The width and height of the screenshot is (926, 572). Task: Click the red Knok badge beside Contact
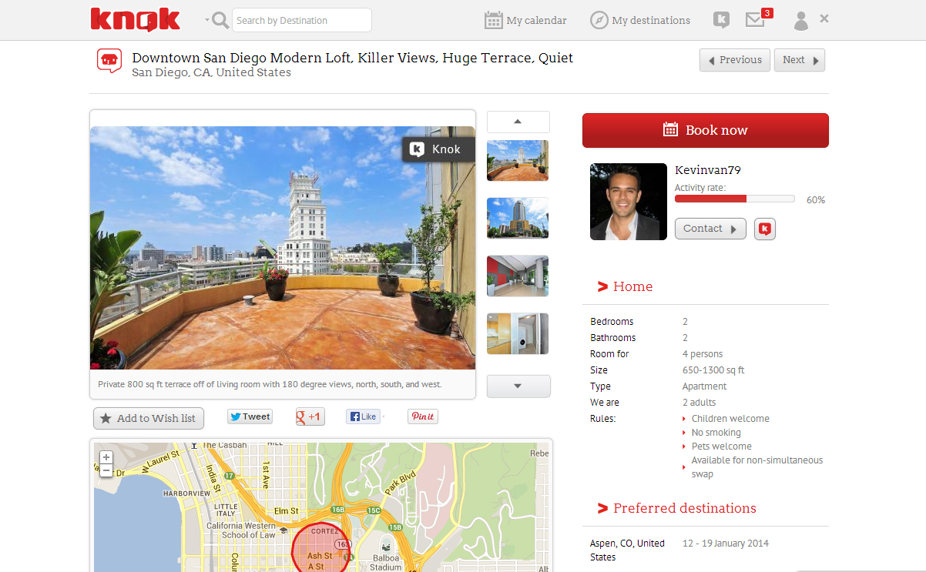tap(764, 229)
